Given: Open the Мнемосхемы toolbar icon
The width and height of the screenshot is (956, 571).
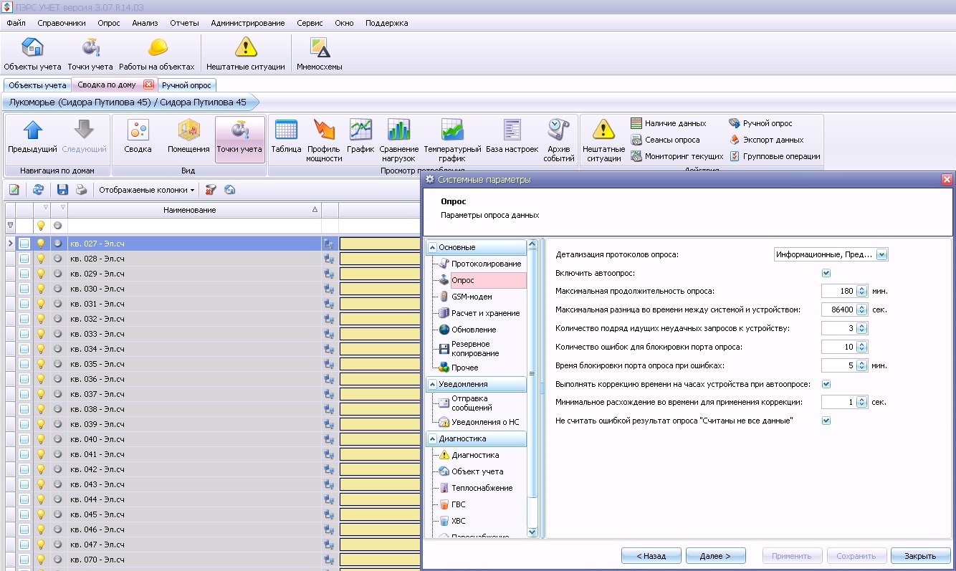Looking at the screenshot, I should pos(319,54).
